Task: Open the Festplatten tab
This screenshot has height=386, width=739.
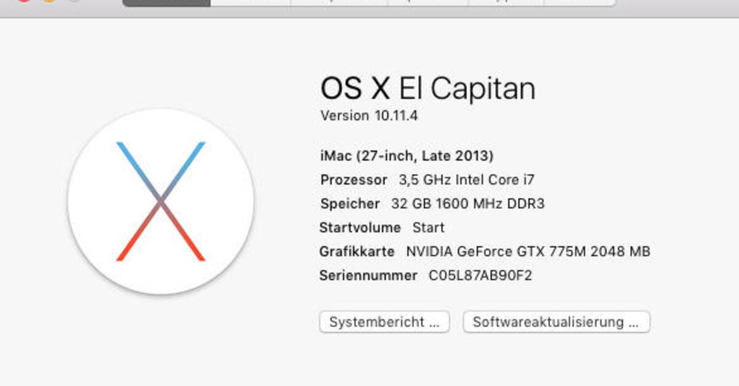Action: pos(339,2)
